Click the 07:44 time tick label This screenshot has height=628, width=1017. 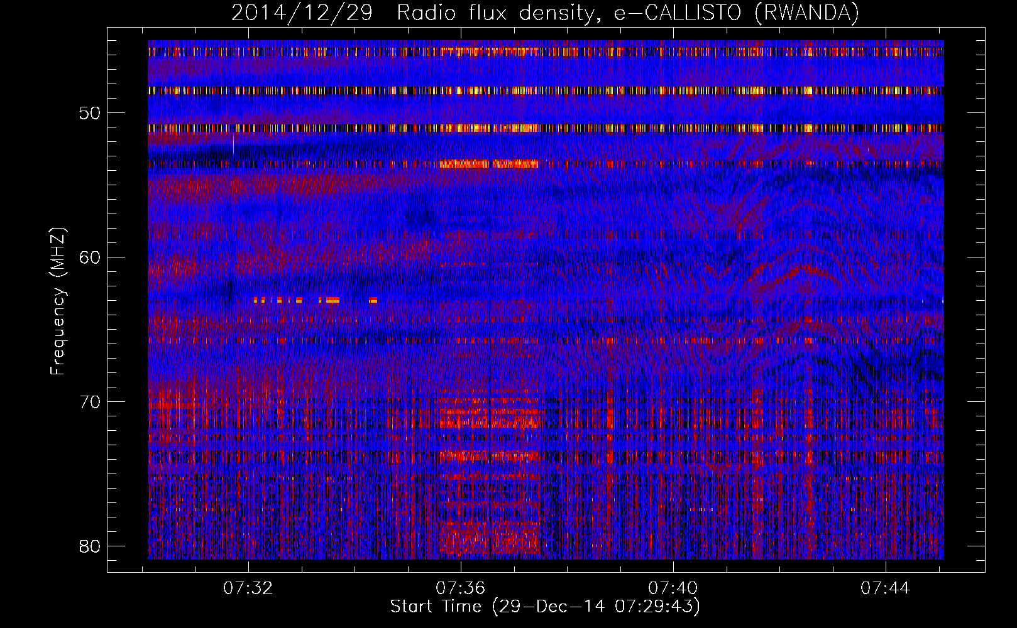[x=886, y=588]
